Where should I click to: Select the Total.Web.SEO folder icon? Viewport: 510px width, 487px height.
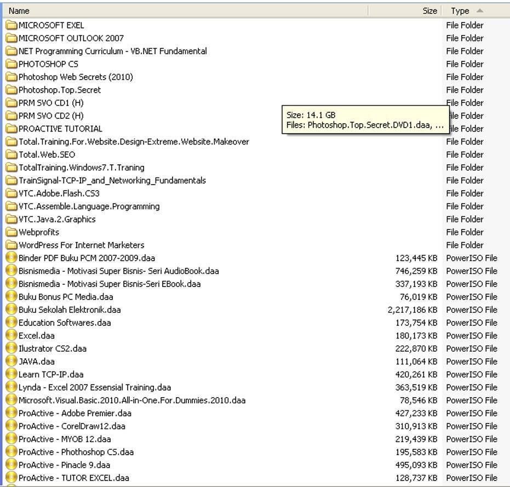[x=12, y=154]
